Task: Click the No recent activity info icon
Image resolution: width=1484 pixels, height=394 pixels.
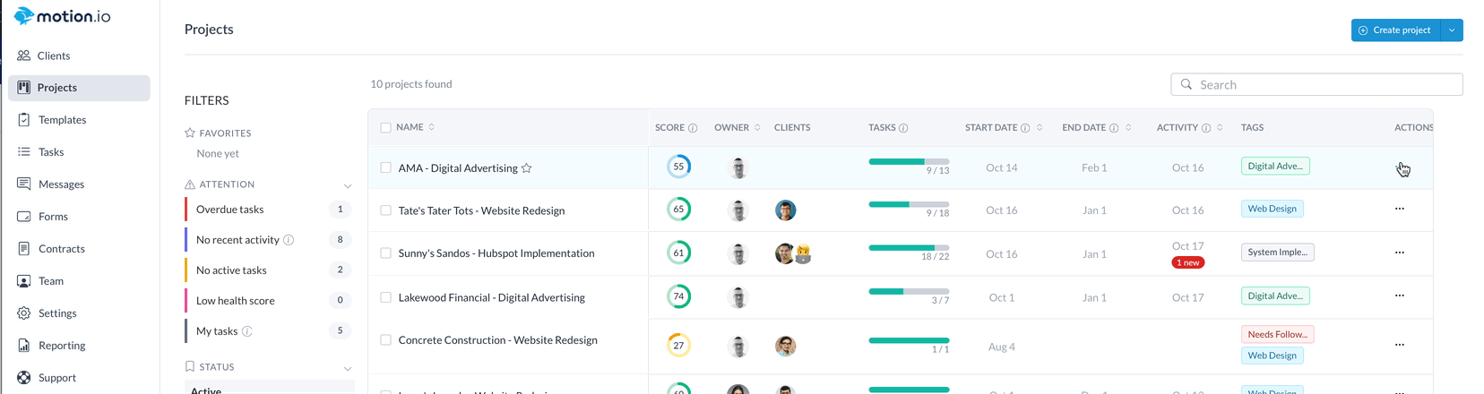Action: [289, 240]
